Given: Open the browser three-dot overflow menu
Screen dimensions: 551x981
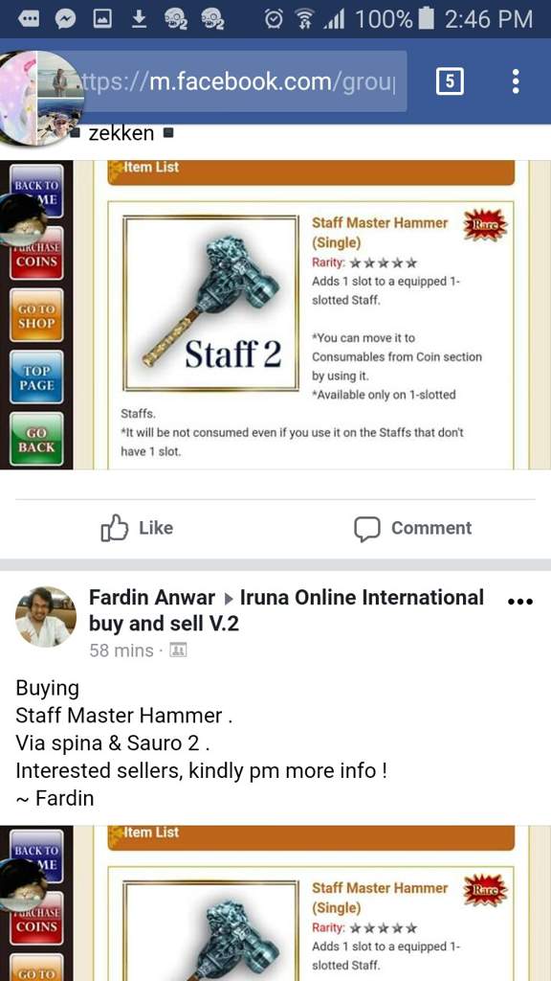Looking at the screenshot, I should click(516, 81).
